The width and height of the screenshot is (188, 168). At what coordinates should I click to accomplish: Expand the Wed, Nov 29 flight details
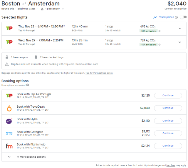pos(180,42)
